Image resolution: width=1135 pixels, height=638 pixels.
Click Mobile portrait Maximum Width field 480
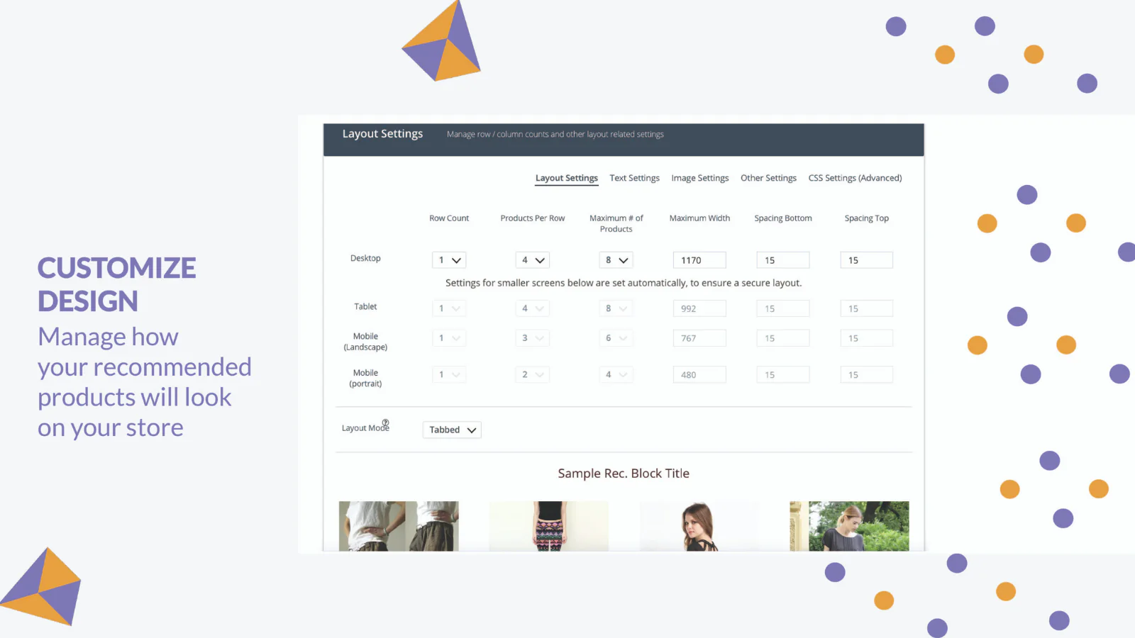tap(699, 374)
